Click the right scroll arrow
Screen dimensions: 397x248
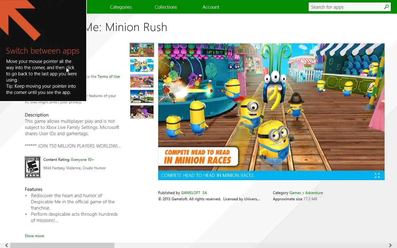(x=390, y=246)
